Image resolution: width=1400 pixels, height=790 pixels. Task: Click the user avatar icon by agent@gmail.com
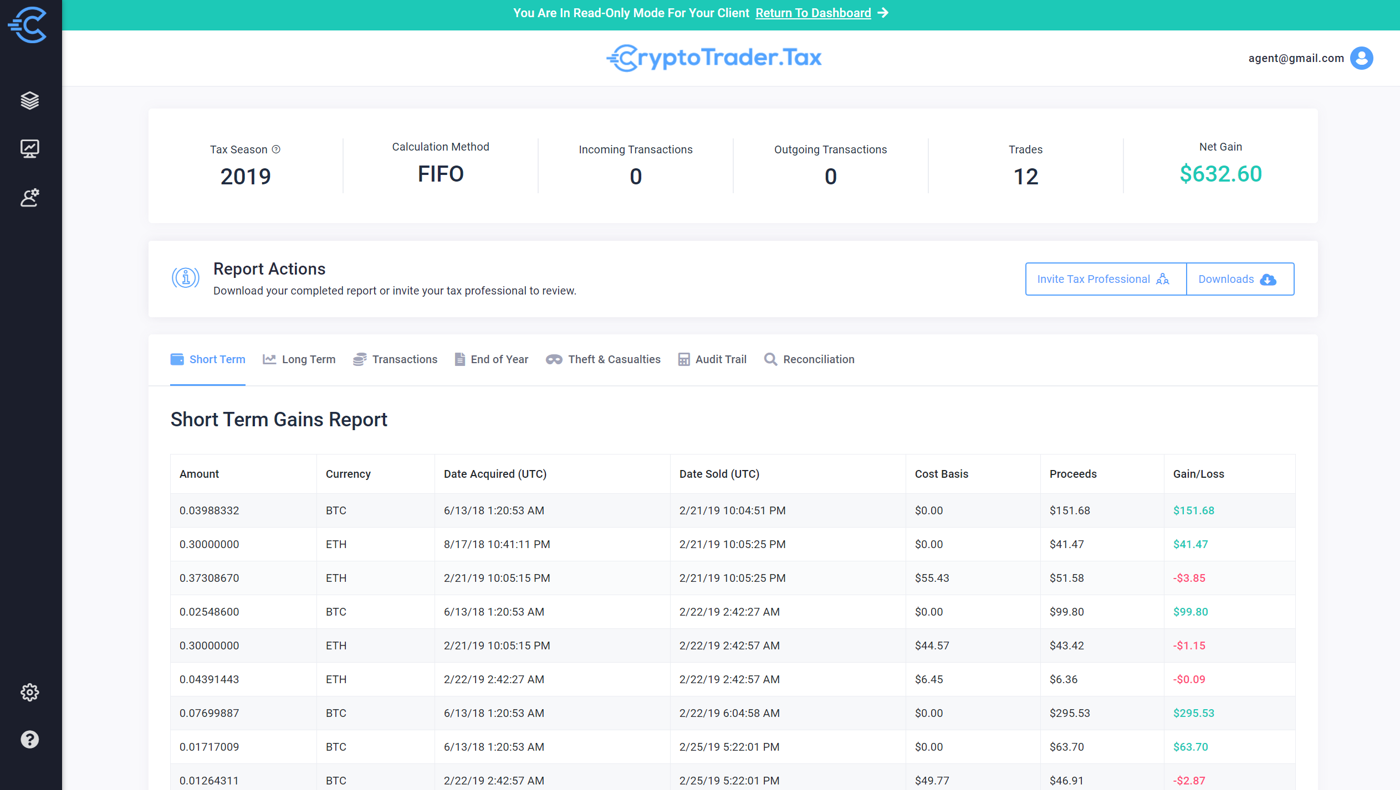(1361, 58)
